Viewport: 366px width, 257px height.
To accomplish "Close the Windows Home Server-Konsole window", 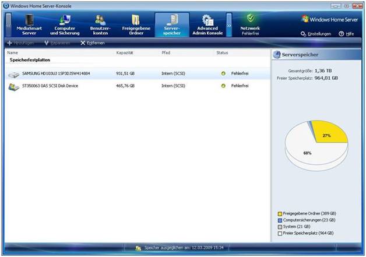I will (357, 6).
